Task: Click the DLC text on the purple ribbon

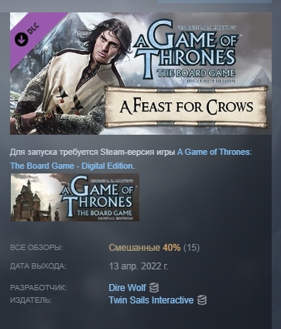Action: coord(33,29)
